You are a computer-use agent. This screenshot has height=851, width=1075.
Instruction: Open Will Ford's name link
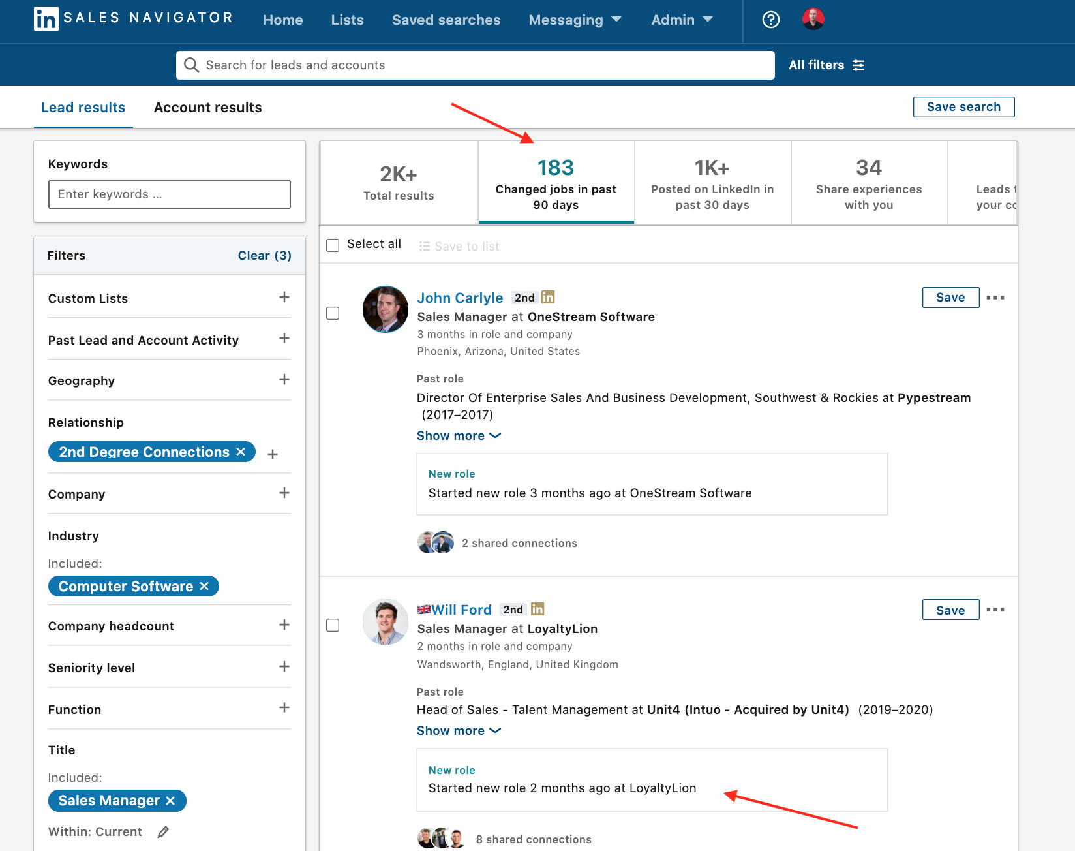pos(461,610)
